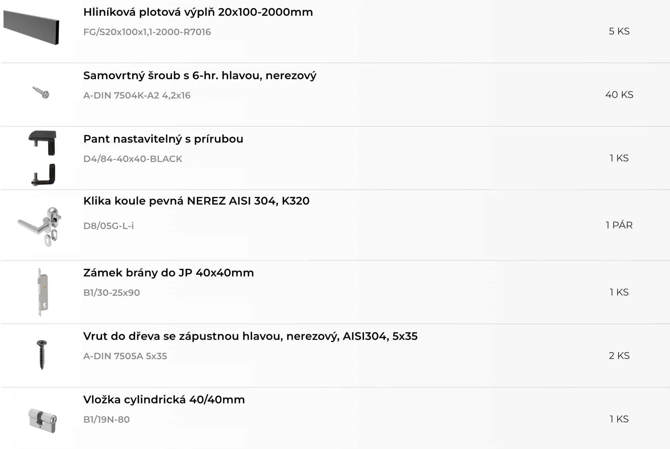
Task: Click the aluminium fence infill product image
Action: tap(31, 27)
